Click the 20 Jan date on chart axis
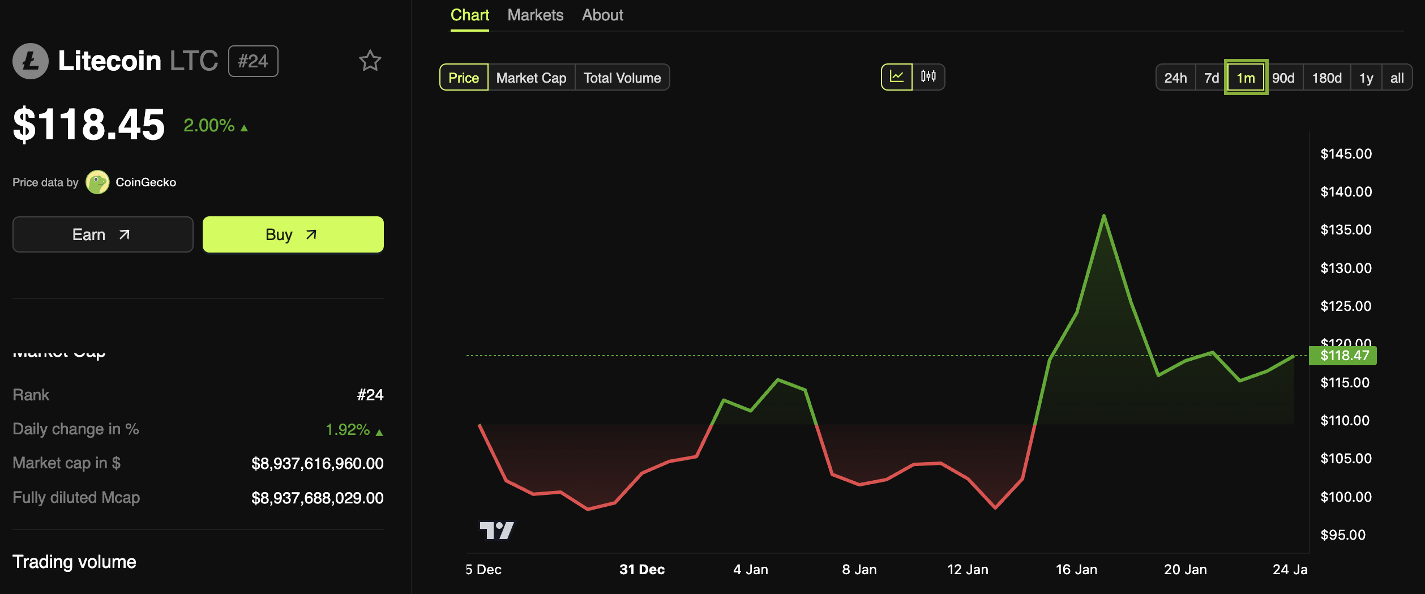Screen dimensions: 1425x594 pyautogui.click(x=1186, y=570)
